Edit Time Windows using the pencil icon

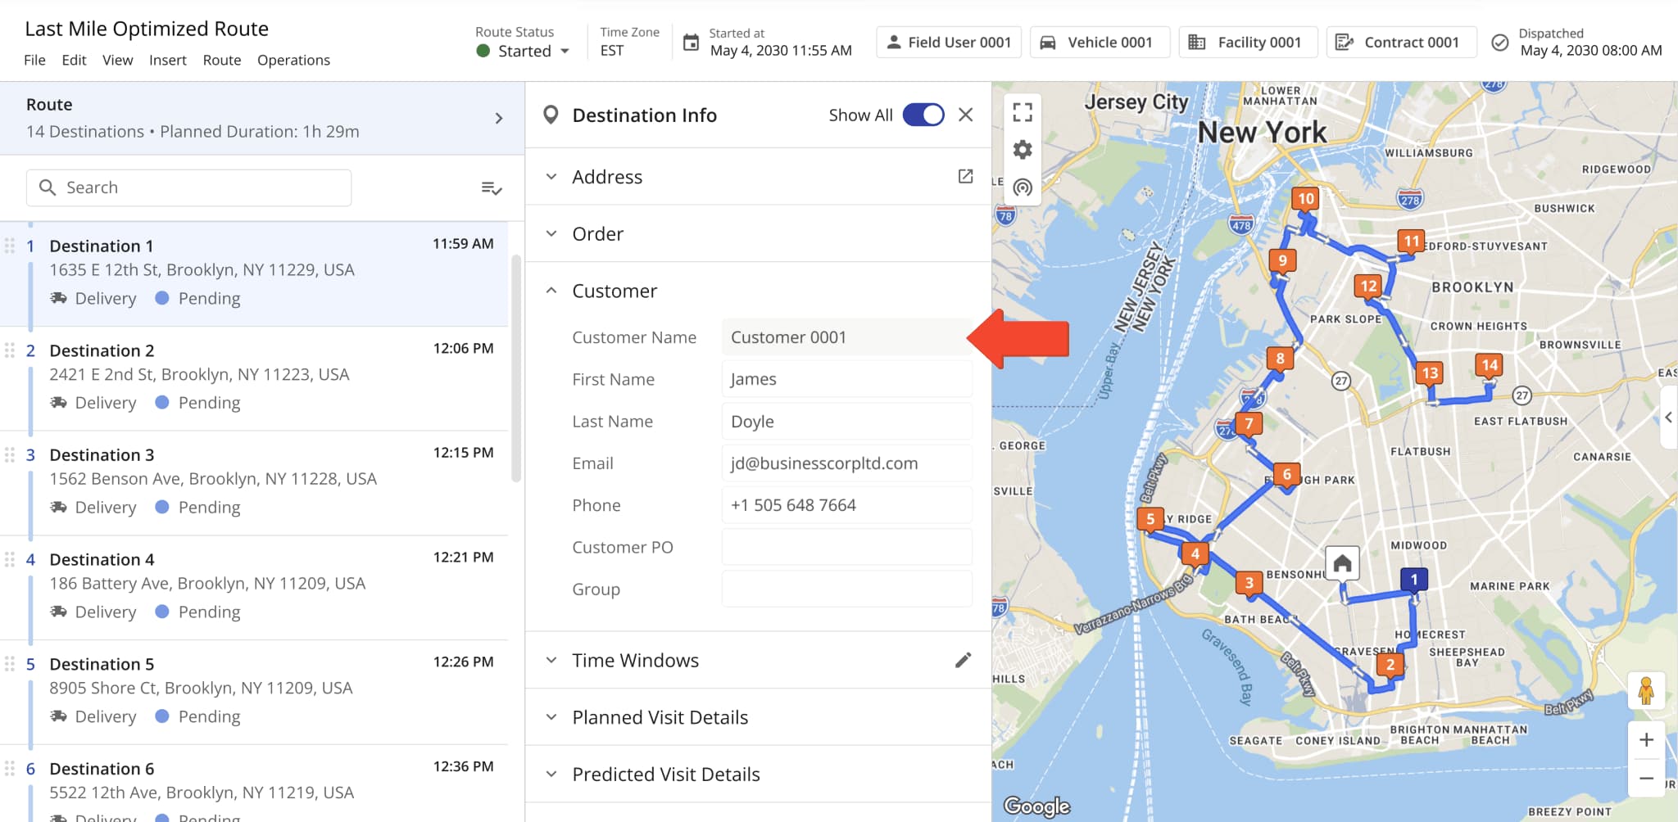[964, 660]
